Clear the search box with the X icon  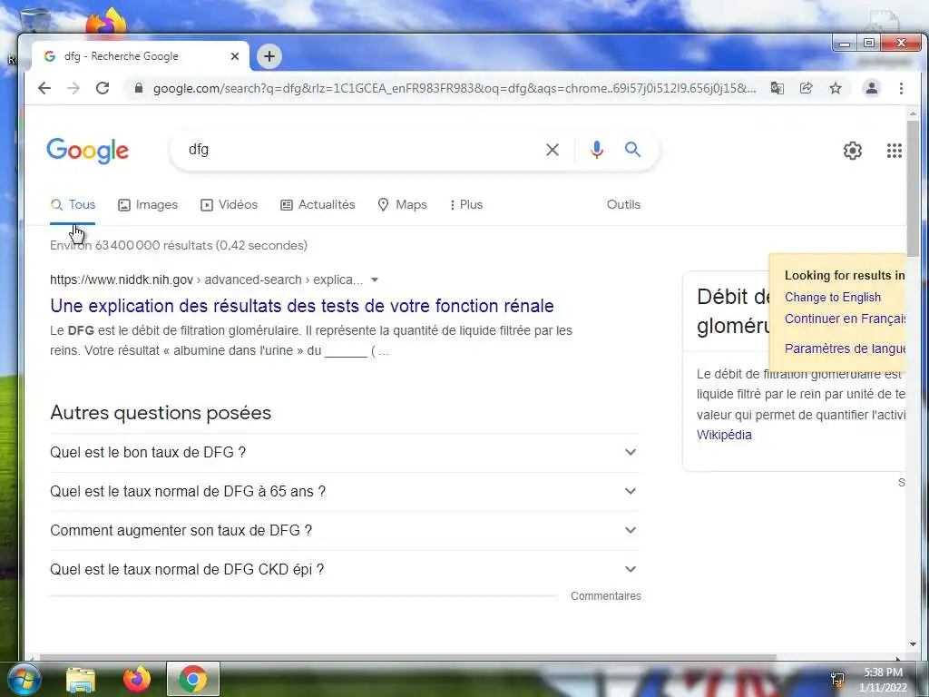tap(553, 150)
